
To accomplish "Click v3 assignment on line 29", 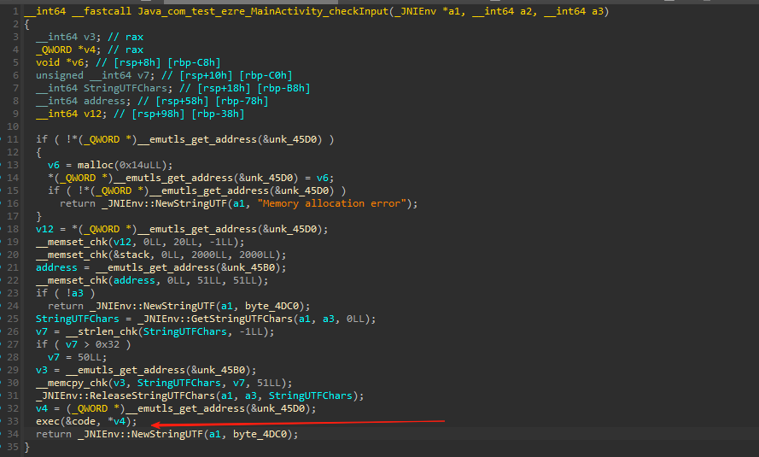I will 42,370.
